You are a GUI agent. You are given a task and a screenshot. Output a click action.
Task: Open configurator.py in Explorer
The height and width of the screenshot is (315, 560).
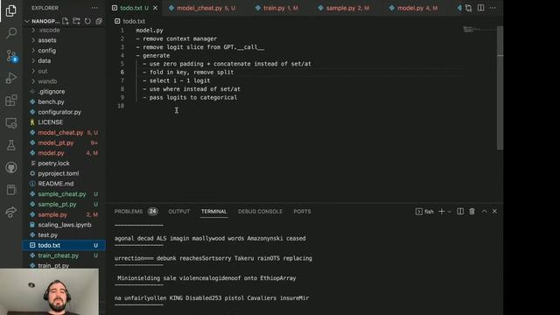click(x=64, y=112)
